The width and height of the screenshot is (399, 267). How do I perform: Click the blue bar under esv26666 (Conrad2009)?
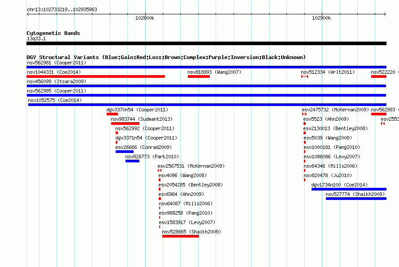tap(125, 152)
